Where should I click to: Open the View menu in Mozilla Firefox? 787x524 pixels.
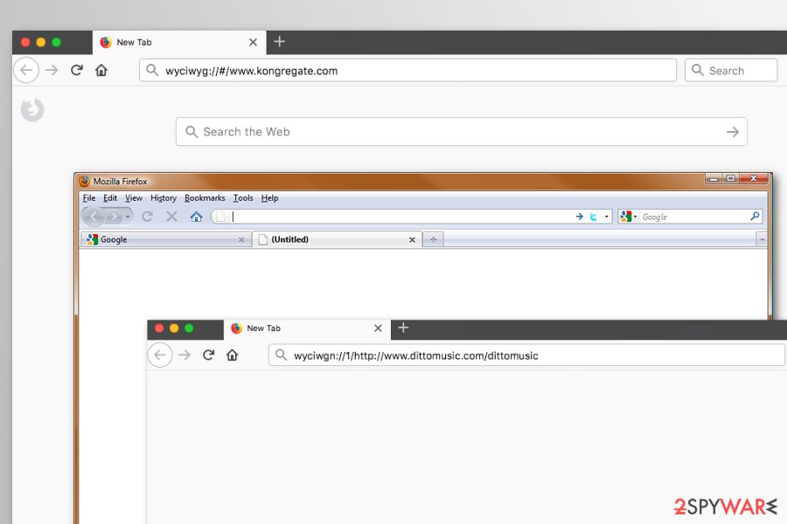click(134, 198)
